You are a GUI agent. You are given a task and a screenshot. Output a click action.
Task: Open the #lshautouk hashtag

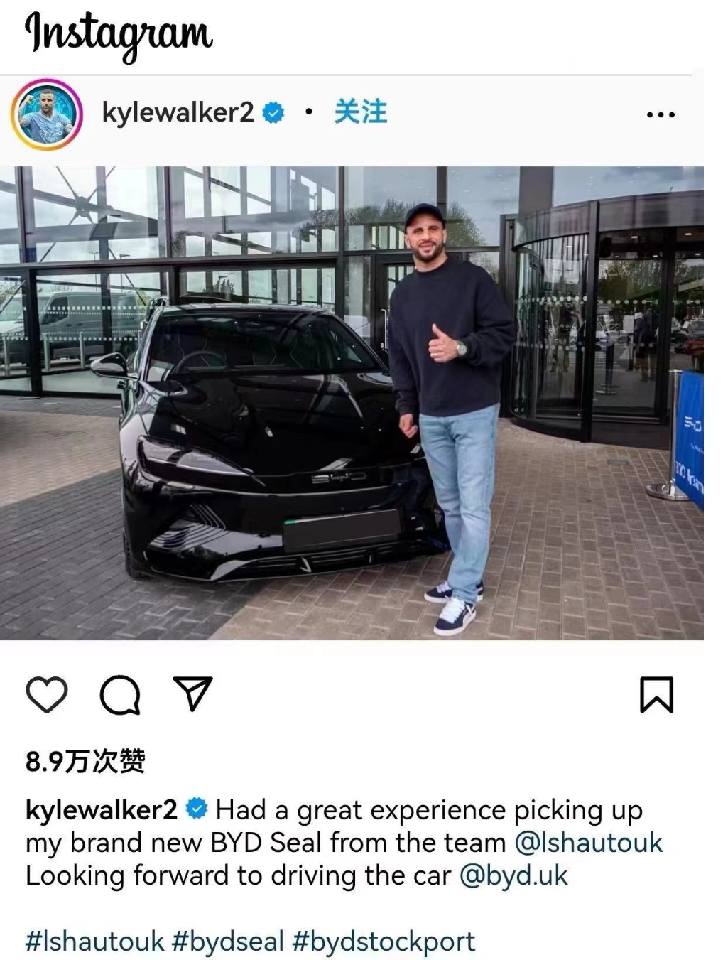[95, 942]
